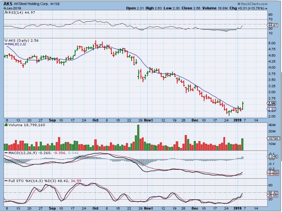This screenshot has height=212, width=282.
Task: Click the 70 level label on the RSI axis
Action: (270, 19)
